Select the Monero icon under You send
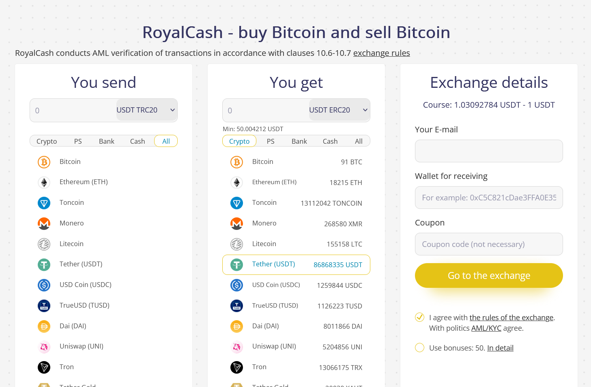 (x=44, y=223)
